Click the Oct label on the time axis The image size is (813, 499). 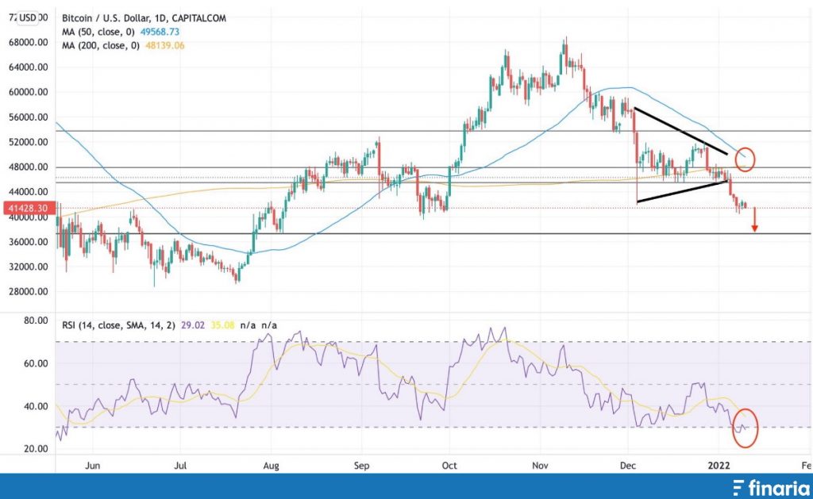tap(449, 466)
